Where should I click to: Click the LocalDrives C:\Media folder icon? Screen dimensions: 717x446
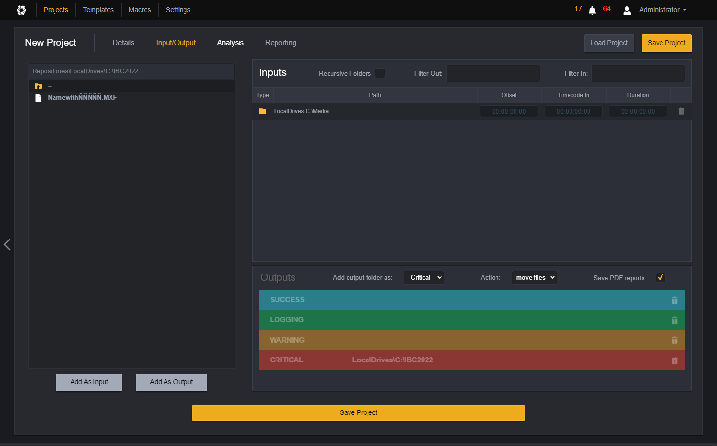[263, 111]
